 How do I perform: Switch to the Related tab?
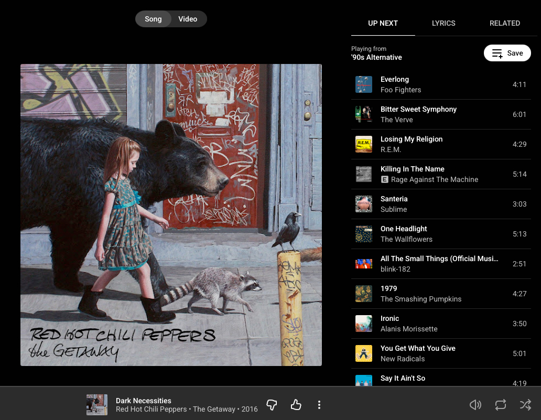(504, 23)
